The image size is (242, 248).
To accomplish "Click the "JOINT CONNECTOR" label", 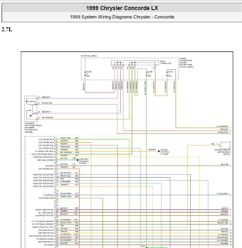I will pos(165,63).
